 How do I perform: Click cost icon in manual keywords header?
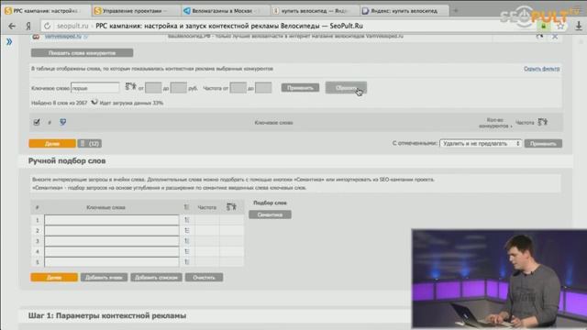[x=231, y=206]
